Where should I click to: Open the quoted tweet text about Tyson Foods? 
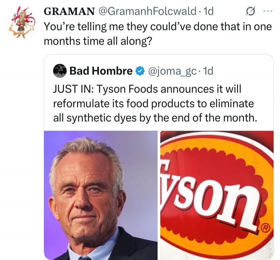[155, 103]
